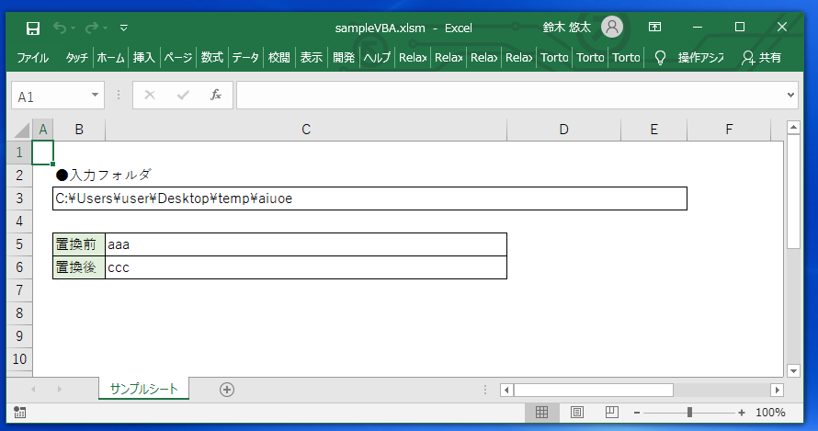Open the user account avatar icon
The width and height of the screenshot is (818, 431).
coord(612,27)
